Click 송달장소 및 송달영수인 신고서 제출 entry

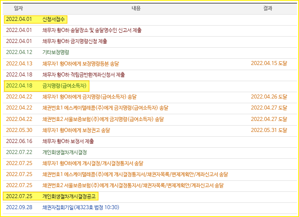click(92, 30)
